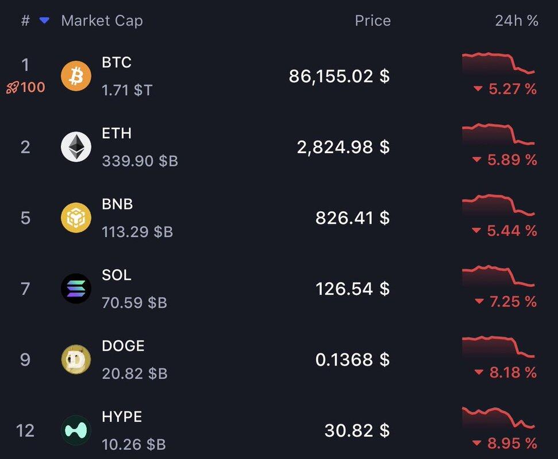Click the Dogecoin coin logo

(x=76, y=359)
